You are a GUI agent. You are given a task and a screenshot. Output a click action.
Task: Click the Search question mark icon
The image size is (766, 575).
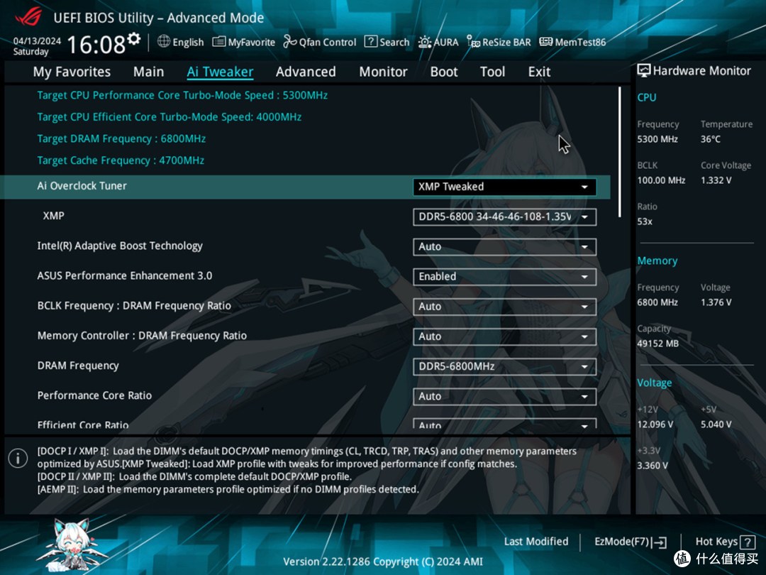pos(371,42)
